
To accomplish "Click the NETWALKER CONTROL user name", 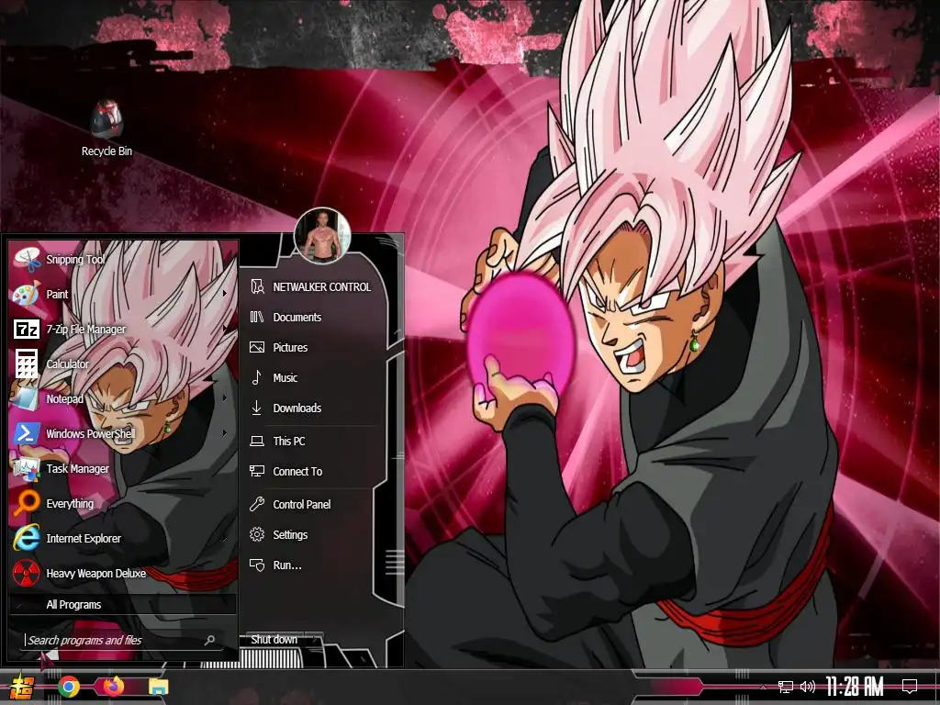I will click(322, 287).
